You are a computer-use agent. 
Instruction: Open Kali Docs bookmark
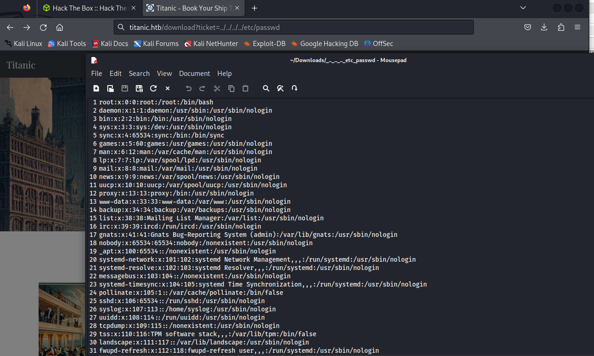coord(110,44)
